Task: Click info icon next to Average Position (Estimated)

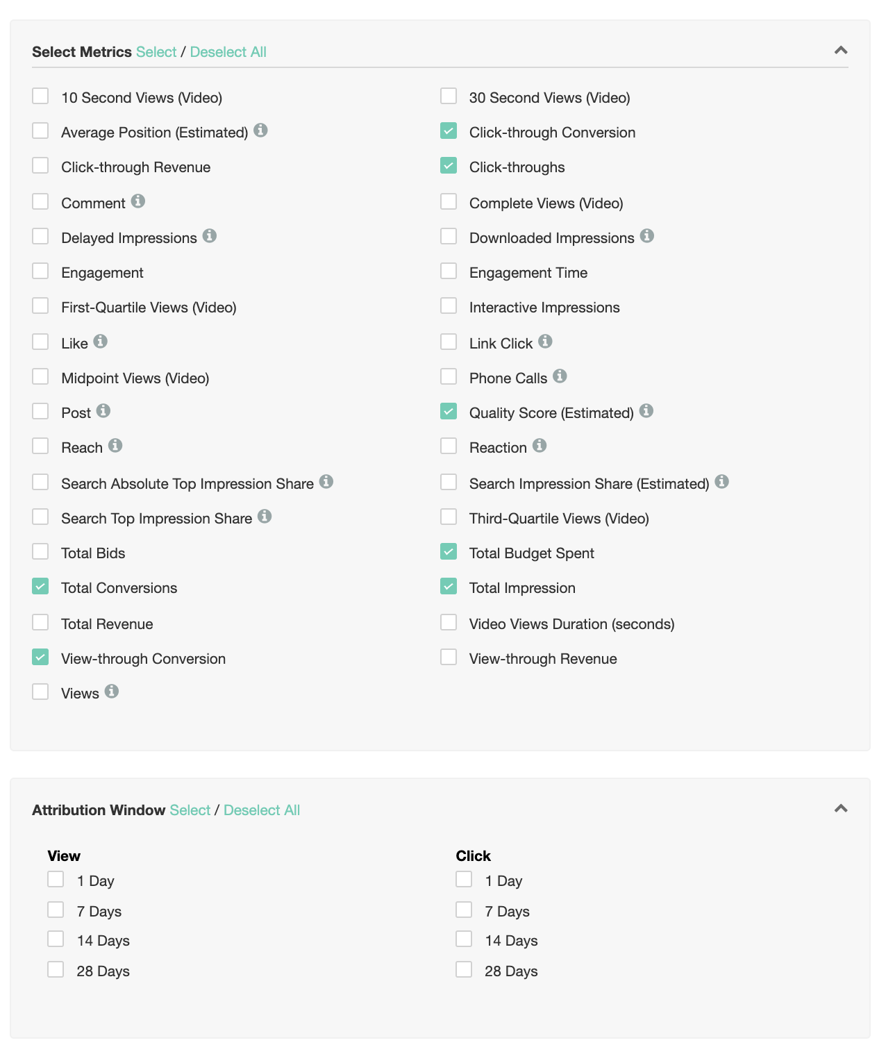Action: coord(260,131)
